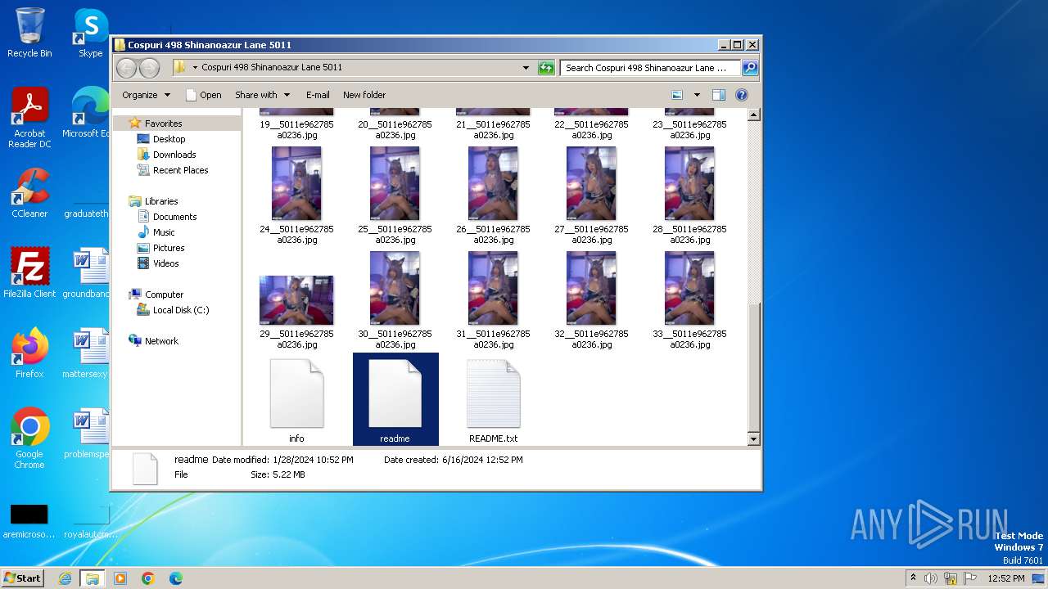
Task: Select Computer in navigation pane
Action: pyautogui.click(x=164, y=294)
